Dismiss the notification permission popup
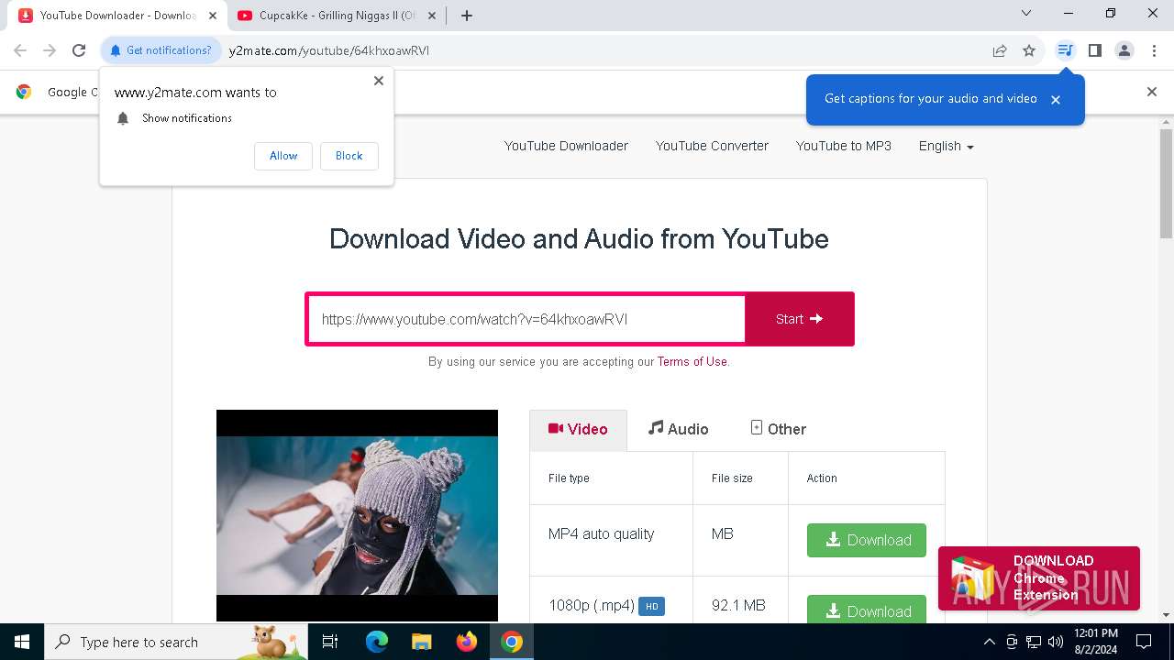 pos(379,81)
